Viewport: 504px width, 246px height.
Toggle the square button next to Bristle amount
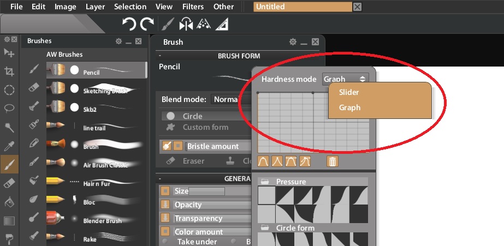[x=178, y=146]
